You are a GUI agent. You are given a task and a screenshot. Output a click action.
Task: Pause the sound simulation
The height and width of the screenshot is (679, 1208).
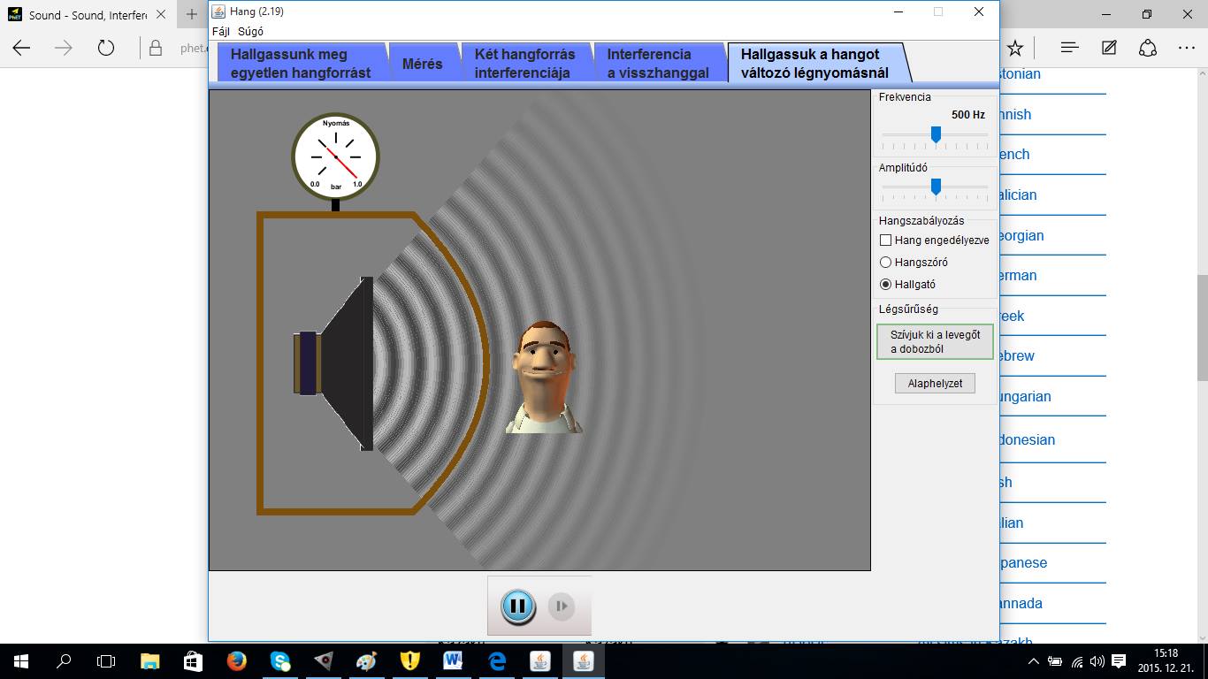pos(517,607)
